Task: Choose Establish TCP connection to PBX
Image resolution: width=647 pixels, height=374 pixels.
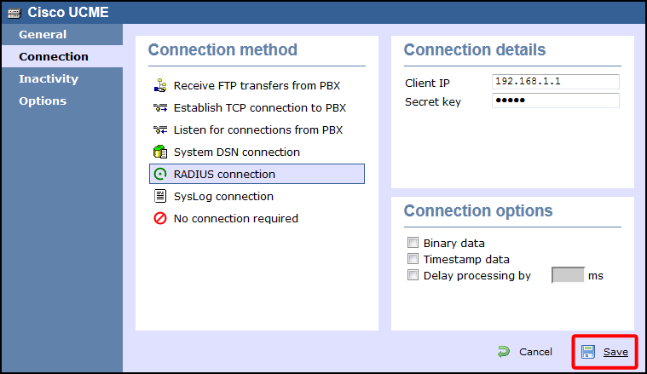Action: 257,107
